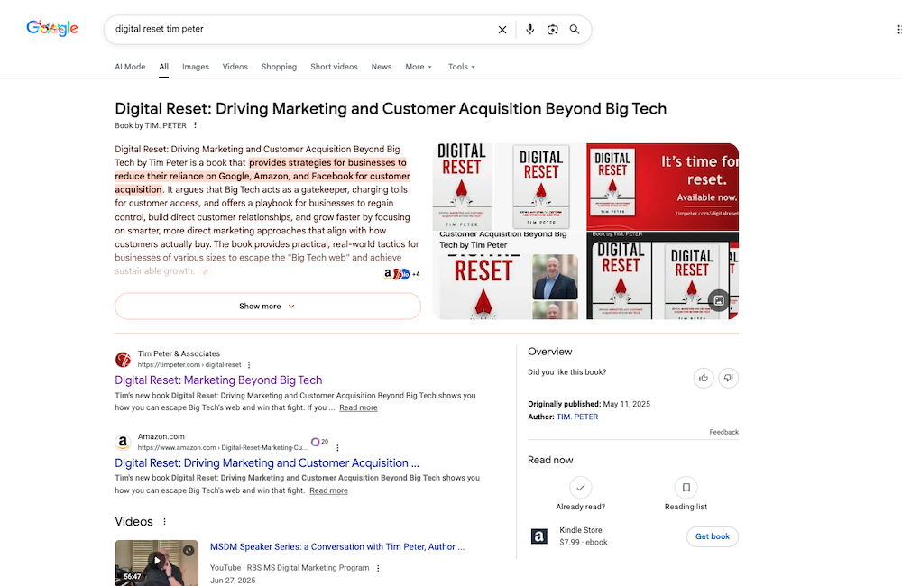Click the Feedback link in Overview
This screenshot has height=586, width=902.
[x=723, y=432]
